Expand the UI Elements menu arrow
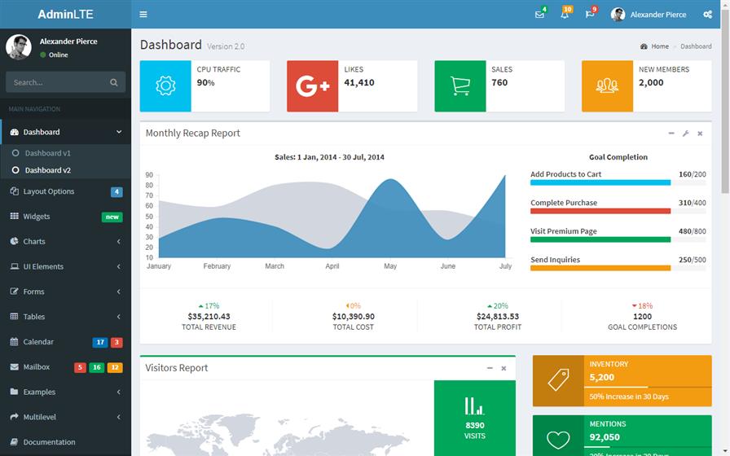Screen dimensions: 730x456 [x=119, y=266]
